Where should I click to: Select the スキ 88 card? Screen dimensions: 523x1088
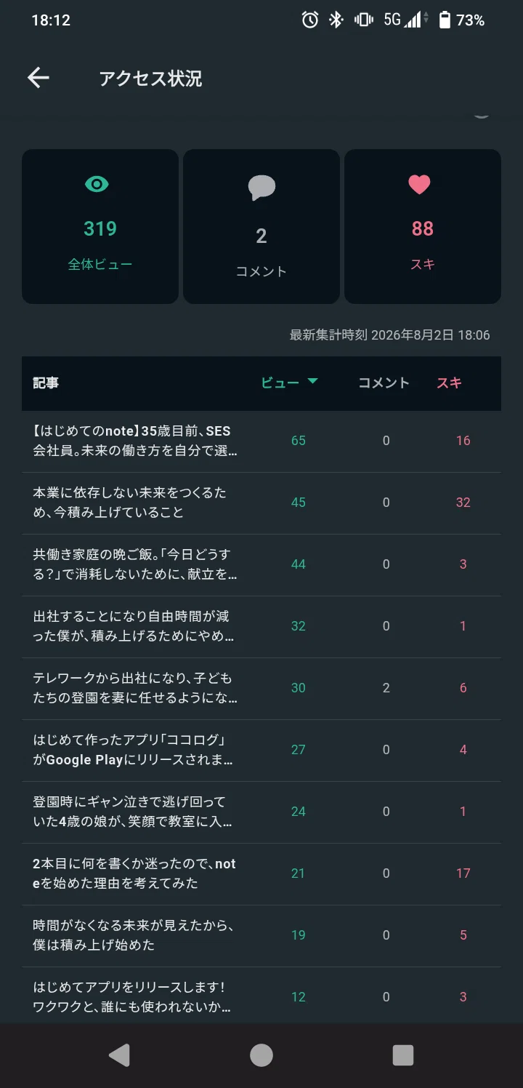[423, 226]
